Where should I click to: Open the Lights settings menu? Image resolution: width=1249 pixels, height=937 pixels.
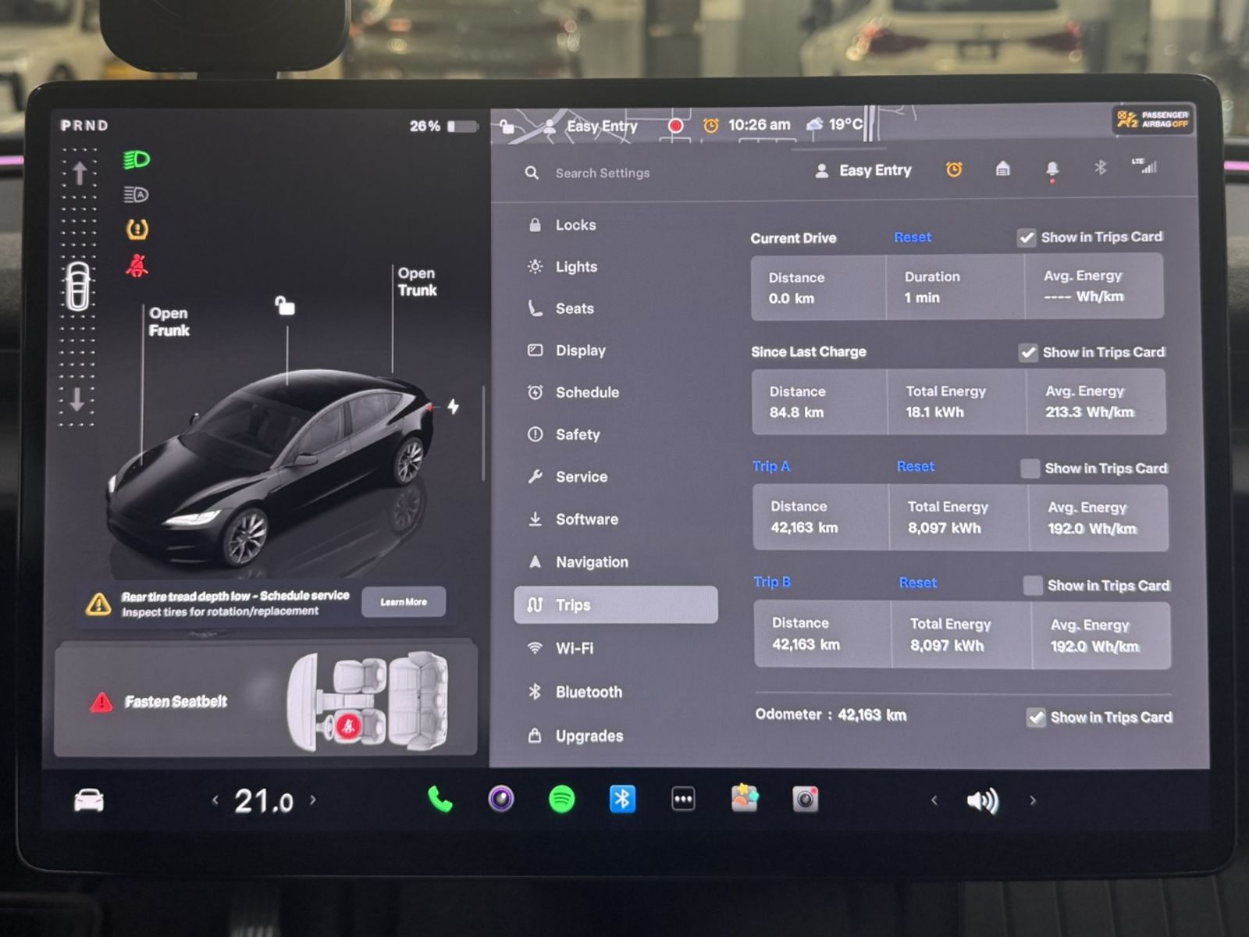617,266
